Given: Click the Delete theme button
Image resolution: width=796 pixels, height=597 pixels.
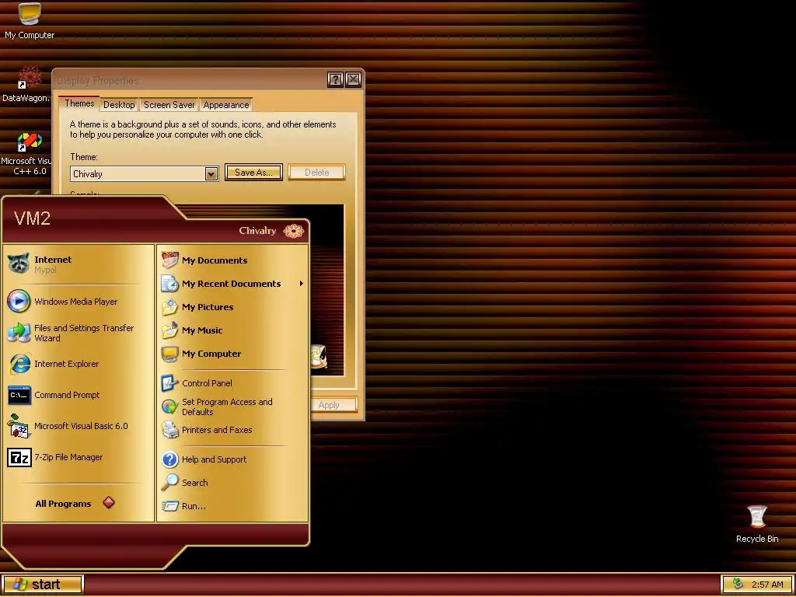Looking at the screenshot, I should tap(317, 173).
